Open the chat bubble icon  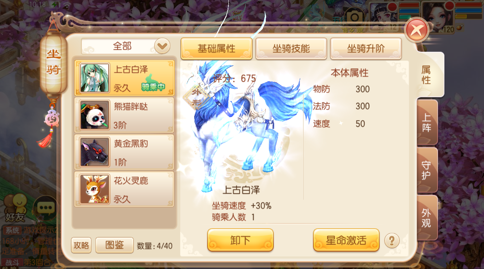(46, 207)
